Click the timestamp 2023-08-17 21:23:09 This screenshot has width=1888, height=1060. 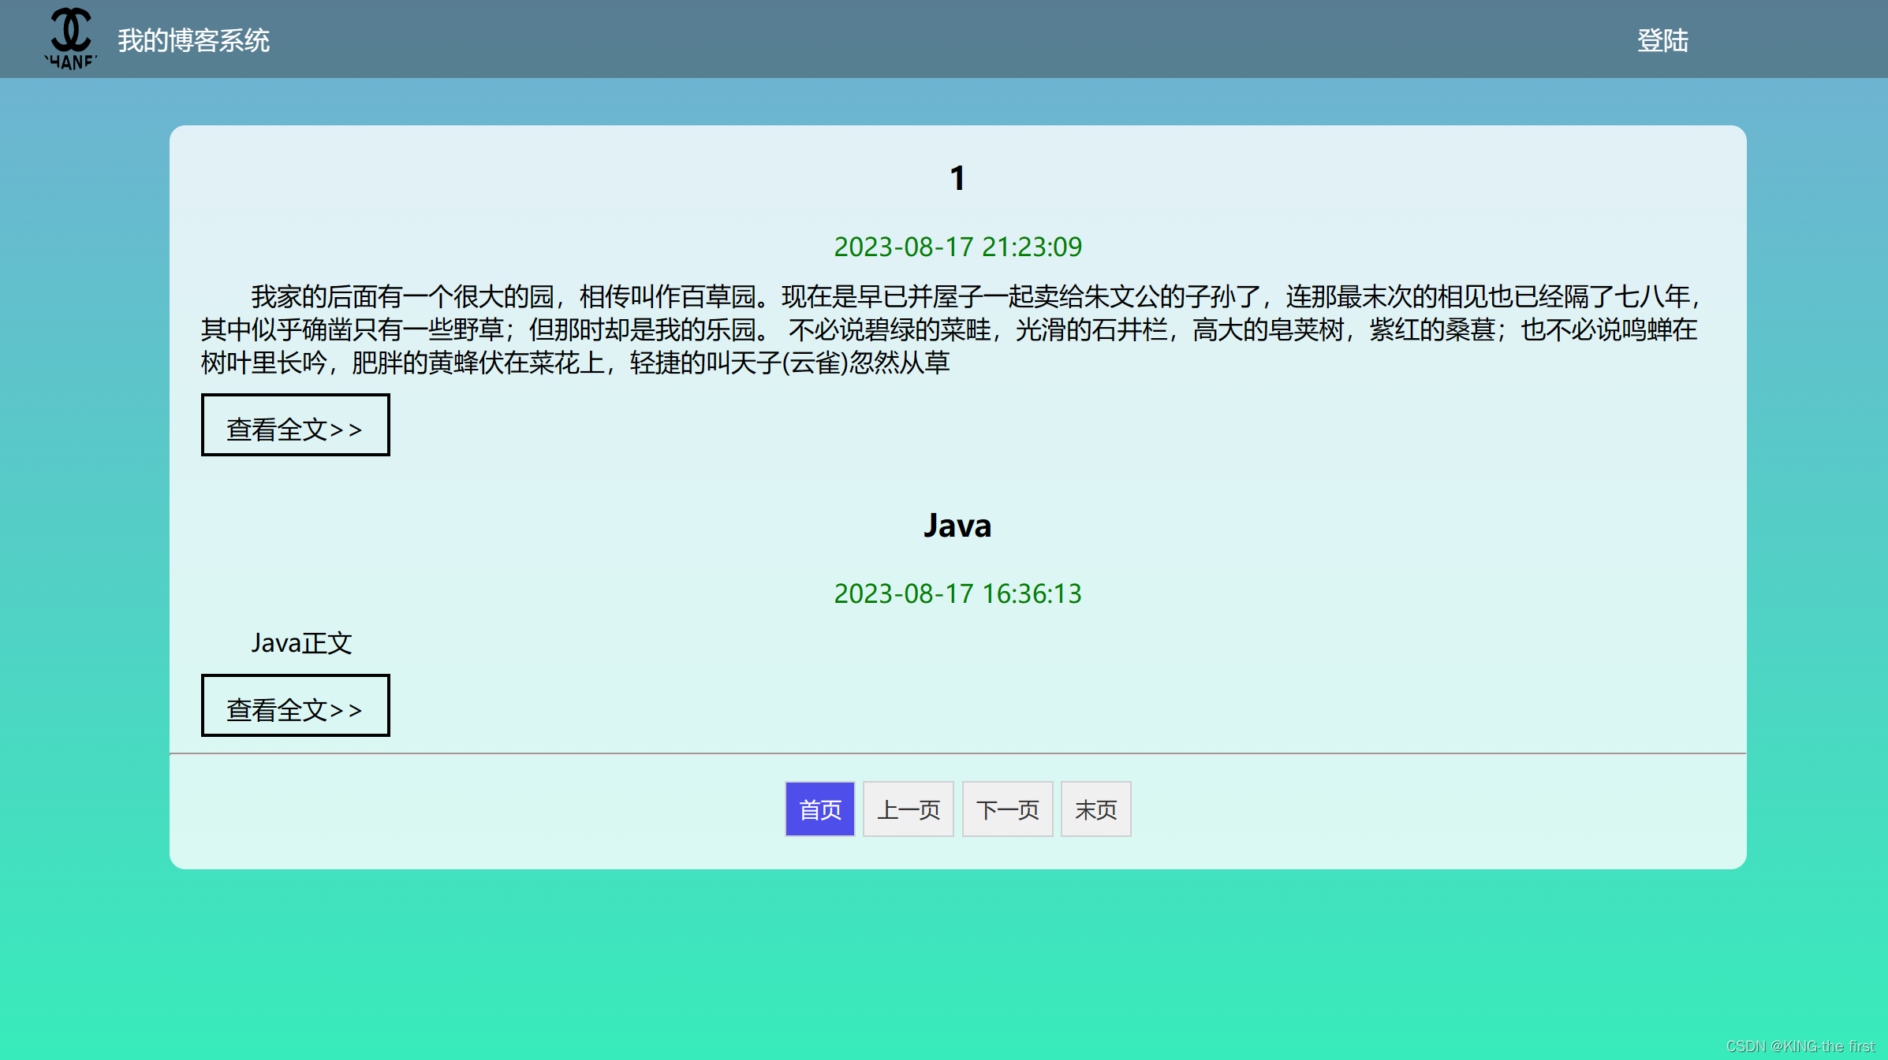(957, 247)
